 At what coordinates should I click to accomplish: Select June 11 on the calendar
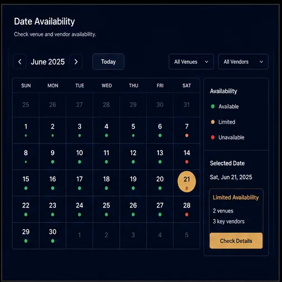106,157
